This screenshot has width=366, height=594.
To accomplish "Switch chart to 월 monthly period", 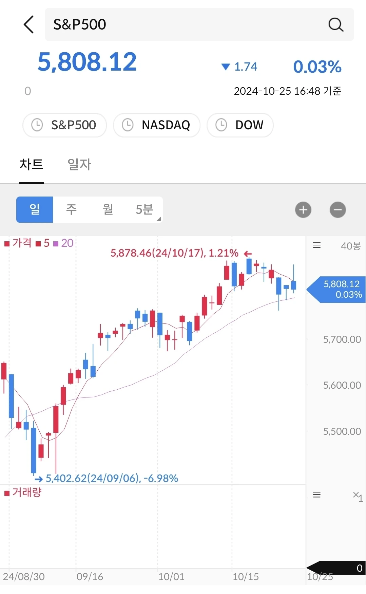I will click(108, 209).
